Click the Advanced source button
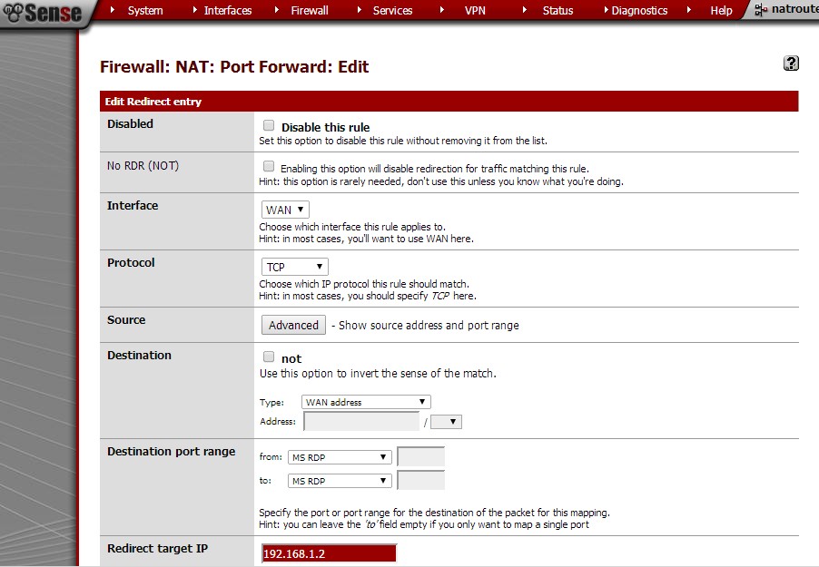819x567 pixels. [x=293, y=325]
